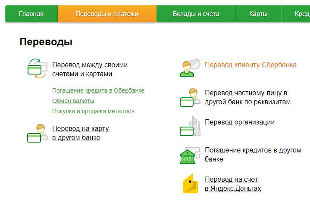Screen dimensions: 310x202
Task: Click the transfer between own accounts icon
Action: pyautogui.click(x=38, y=68)
